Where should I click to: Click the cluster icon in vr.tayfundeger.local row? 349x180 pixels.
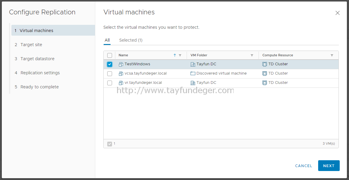coord(265,83)
